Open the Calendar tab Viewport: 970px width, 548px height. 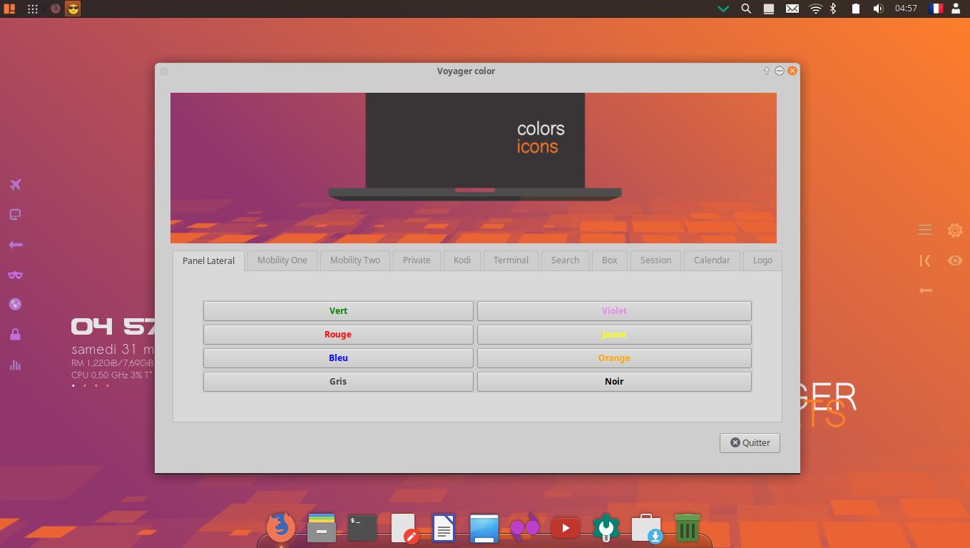[x=712, y=260]
